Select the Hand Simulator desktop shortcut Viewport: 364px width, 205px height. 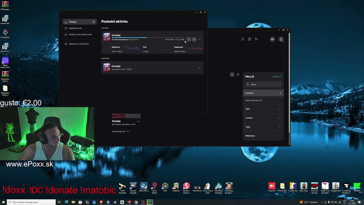point(122,188)
